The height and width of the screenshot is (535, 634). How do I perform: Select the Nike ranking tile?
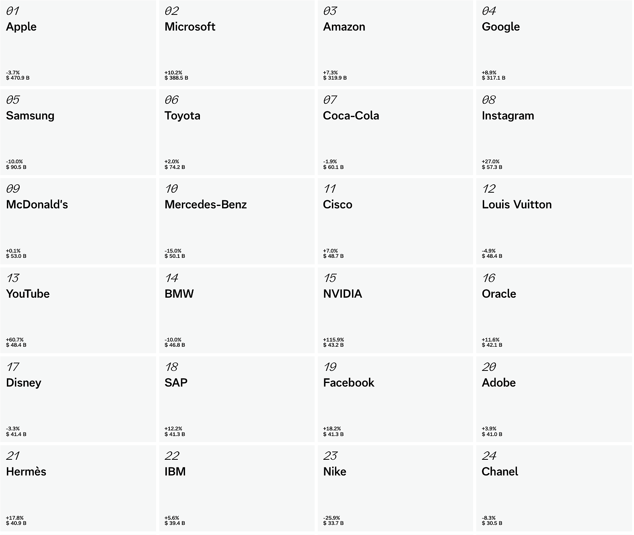coord(395,488)
